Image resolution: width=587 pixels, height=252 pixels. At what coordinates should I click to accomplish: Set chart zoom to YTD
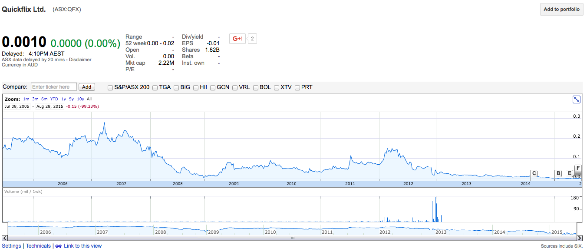(54, 99)
